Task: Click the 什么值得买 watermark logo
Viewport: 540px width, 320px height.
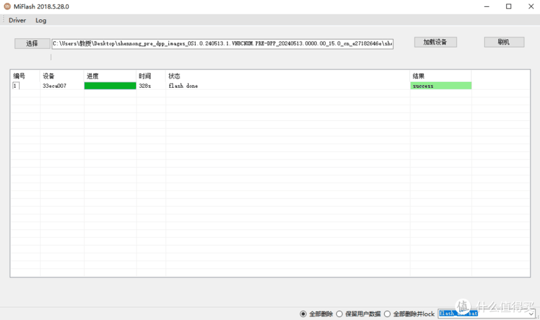Action: [464, 306]
